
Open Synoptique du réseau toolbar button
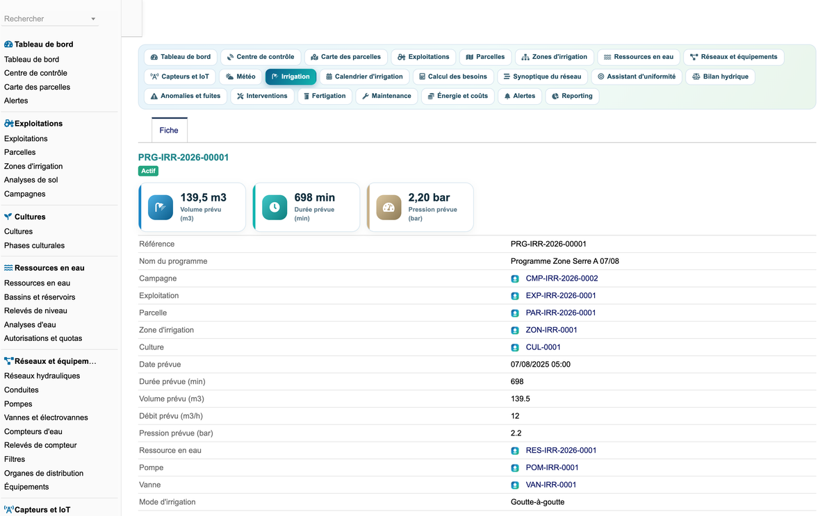tap(542, 76)
